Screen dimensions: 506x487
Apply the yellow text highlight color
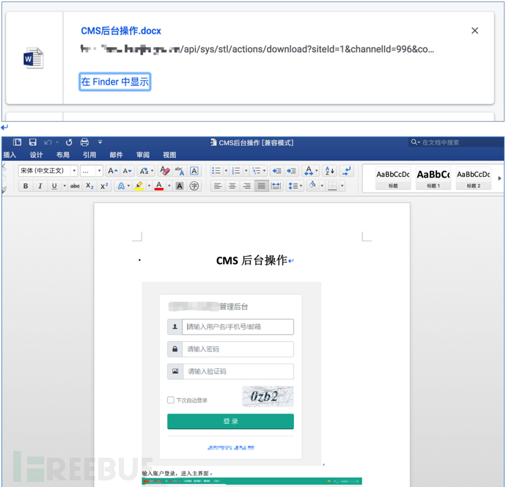[139, 186]
